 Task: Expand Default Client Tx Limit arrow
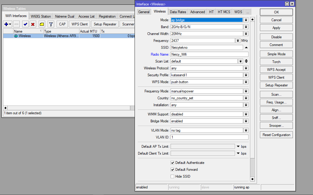[x=238, y=153]
